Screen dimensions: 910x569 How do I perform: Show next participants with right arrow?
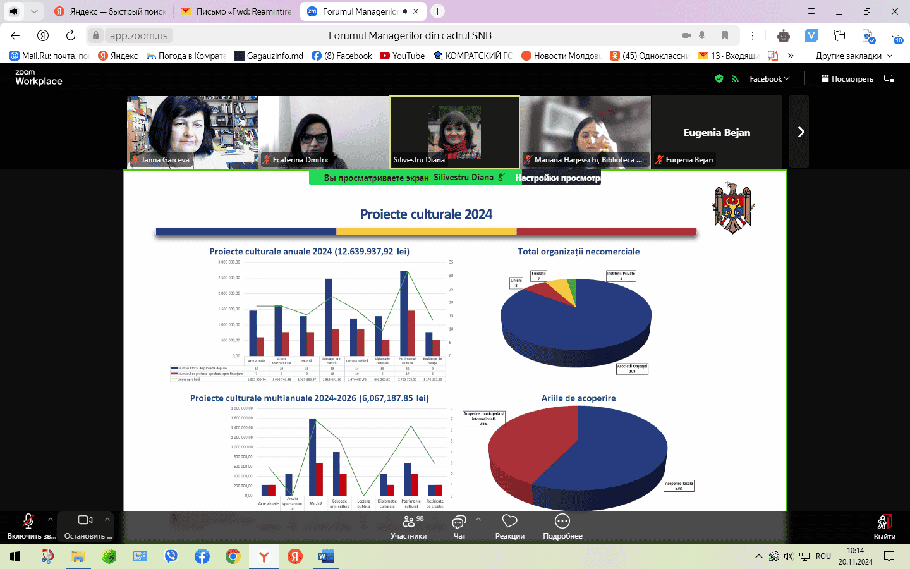[x=800, y=132]
